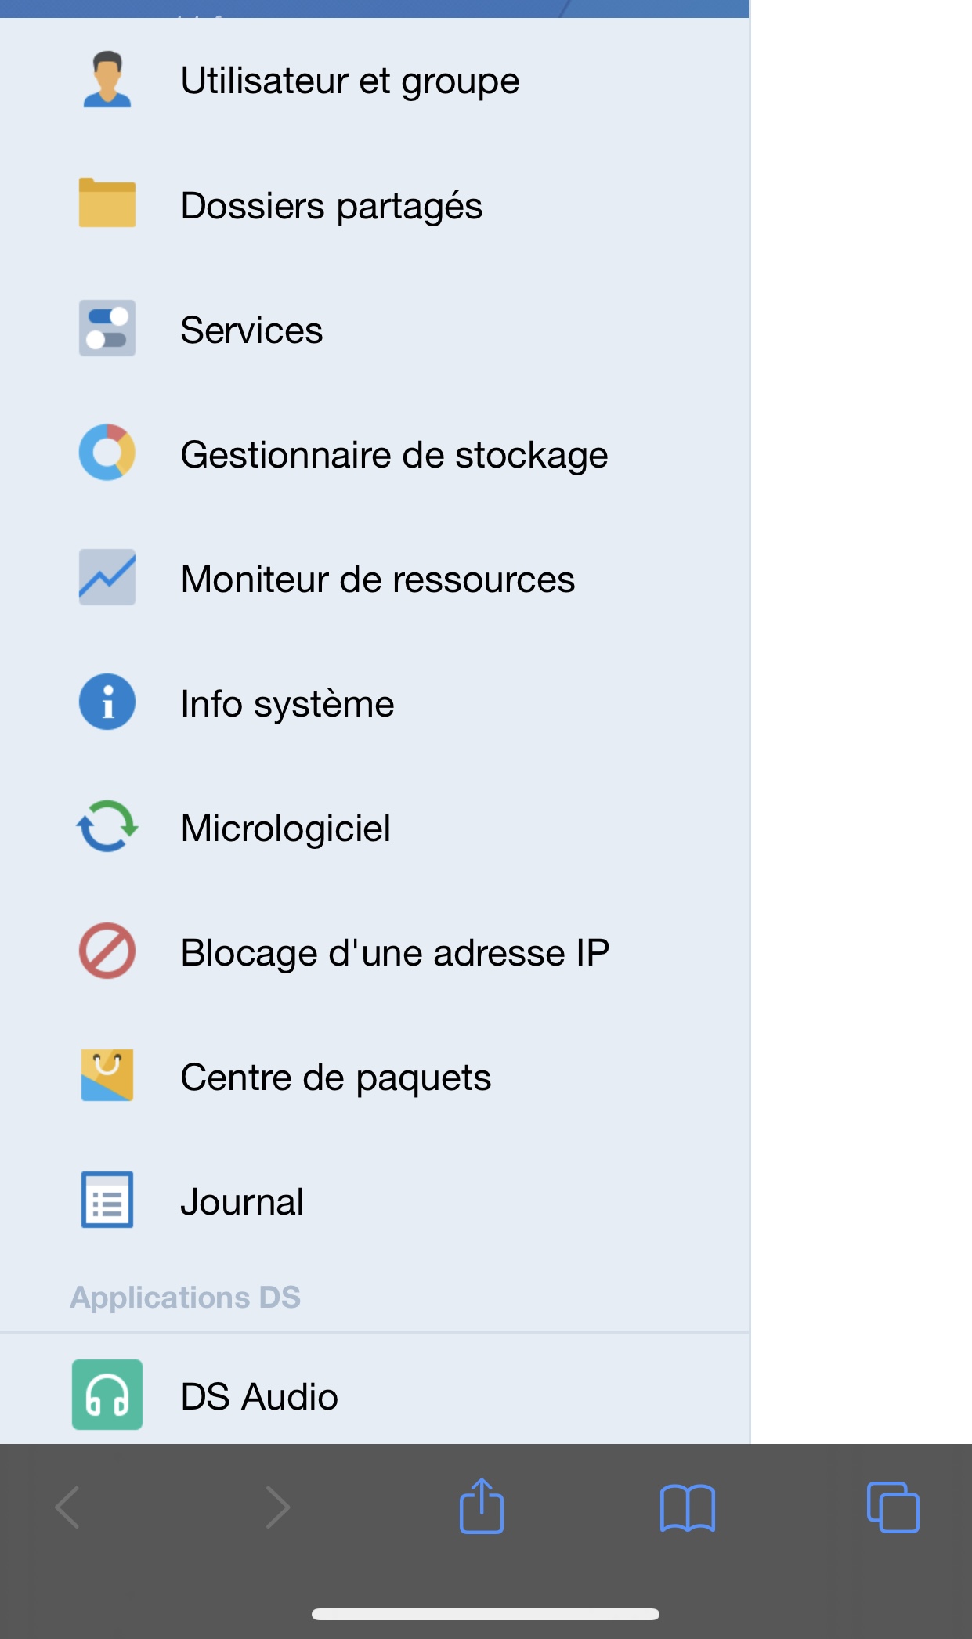Tap the Services toggle switches icon

click(107, 329)
